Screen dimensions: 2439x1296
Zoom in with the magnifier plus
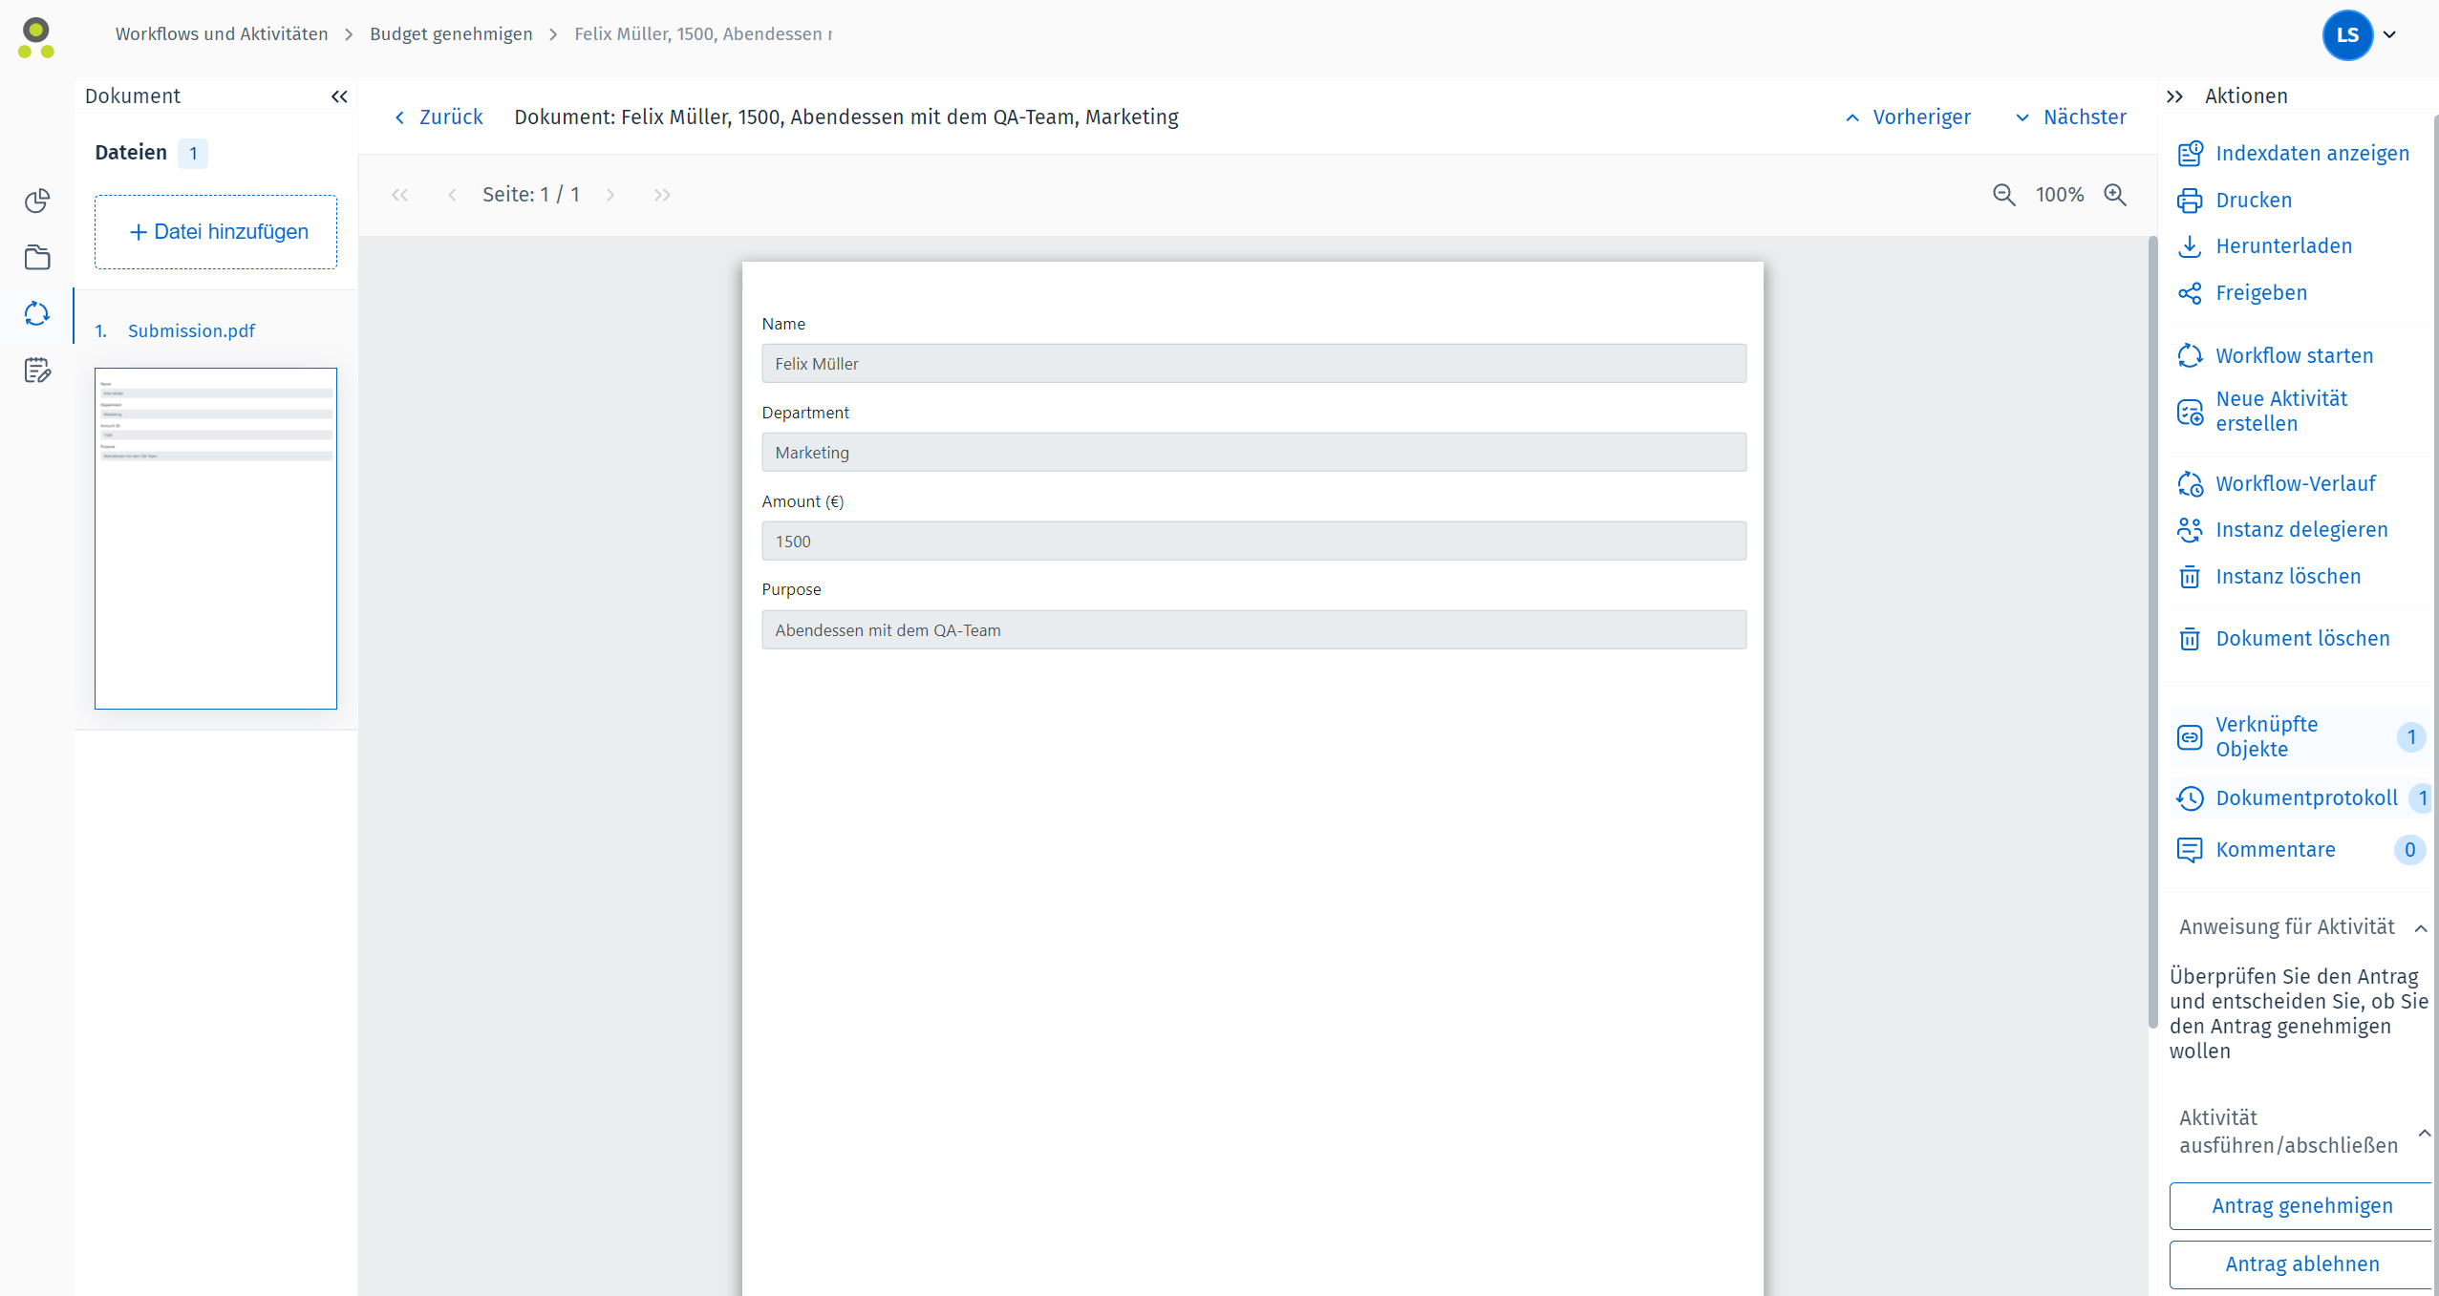click(2116, 195)
